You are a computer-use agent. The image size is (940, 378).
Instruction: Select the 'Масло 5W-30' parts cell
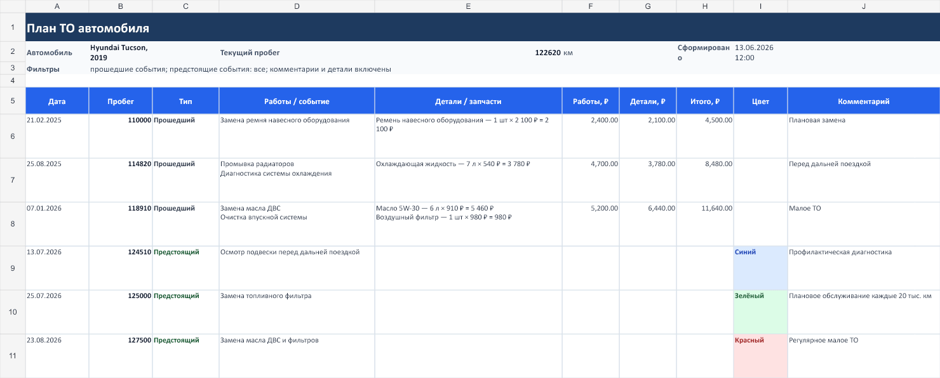click(468, 225)
